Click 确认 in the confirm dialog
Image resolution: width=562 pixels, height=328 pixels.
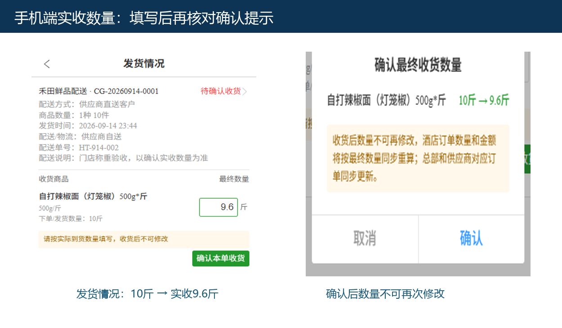click(471, 239)
